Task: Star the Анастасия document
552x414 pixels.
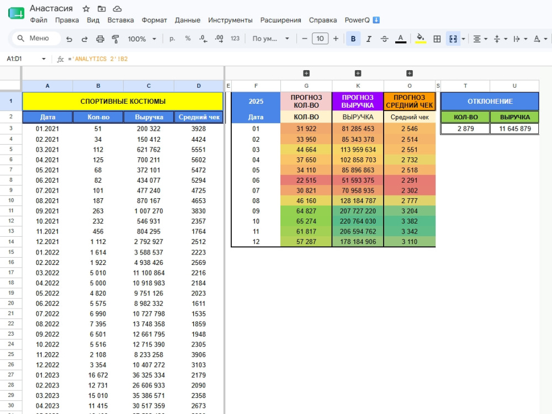Action: click(86, 9)
